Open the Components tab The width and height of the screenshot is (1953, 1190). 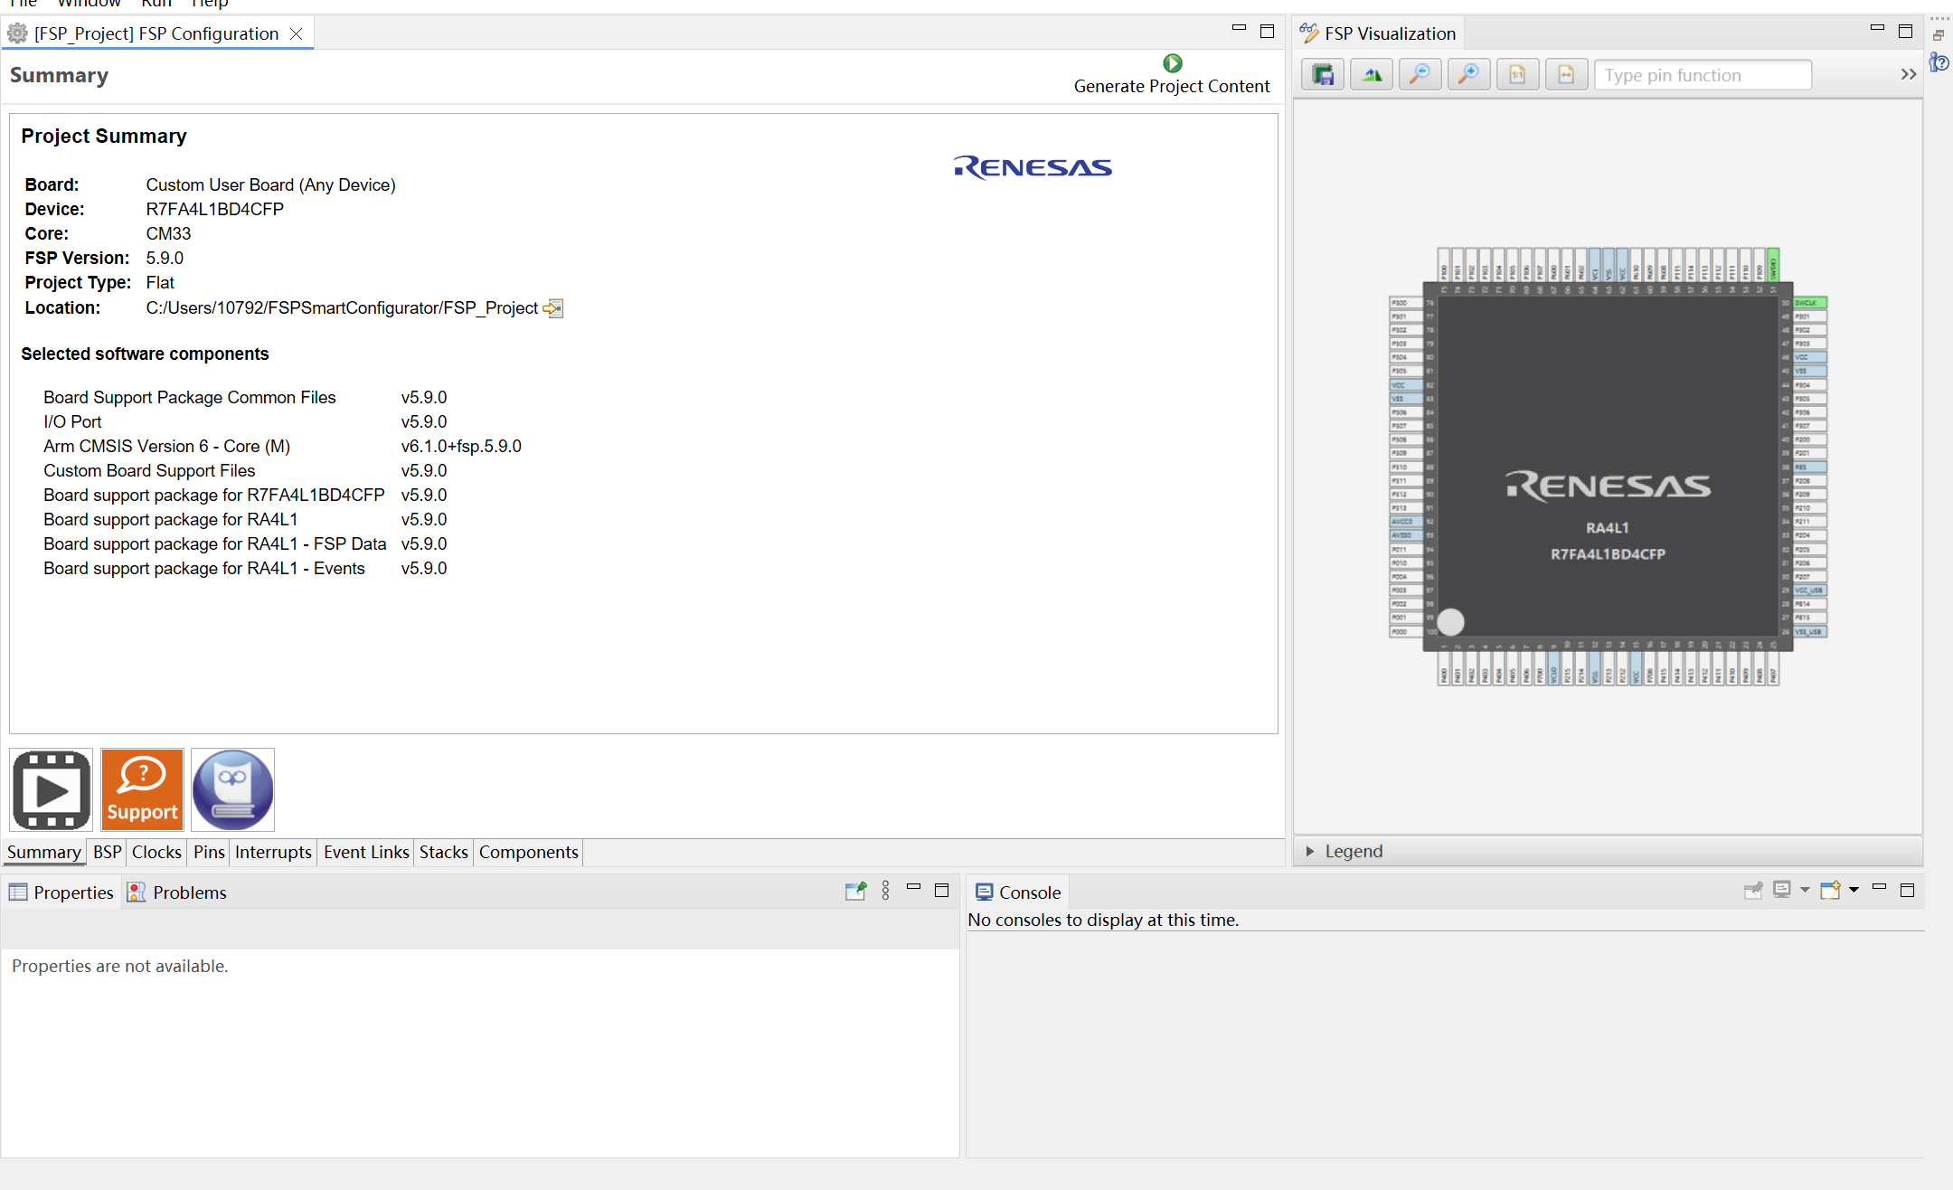tap(528, 852)
